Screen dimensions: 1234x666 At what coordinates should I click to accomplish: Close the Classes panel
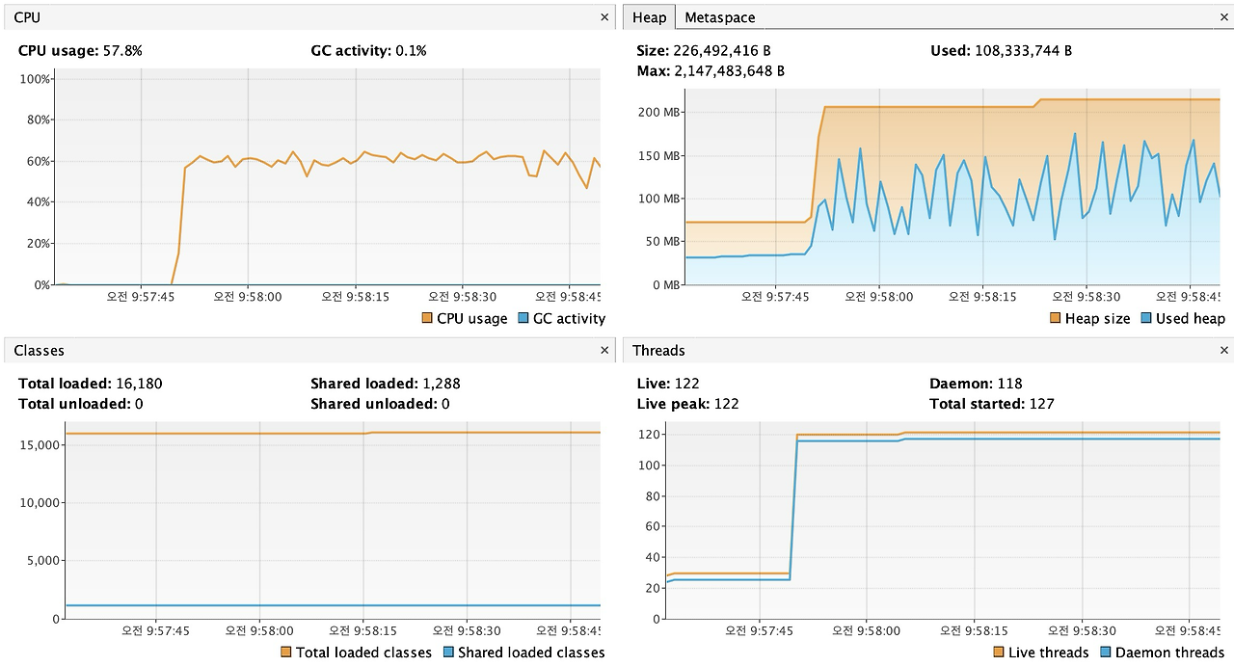(604, 351)
